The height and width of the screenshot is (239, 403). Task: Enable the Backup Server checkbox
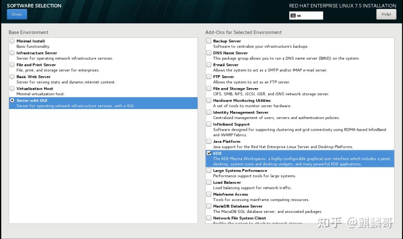209,41
